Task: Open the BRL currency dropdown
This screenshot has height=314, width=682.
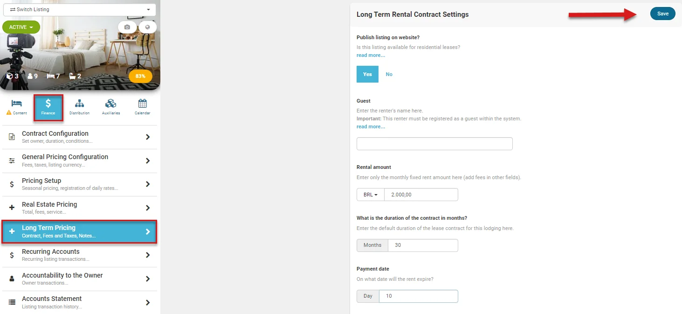Action: tap(371, 195)
